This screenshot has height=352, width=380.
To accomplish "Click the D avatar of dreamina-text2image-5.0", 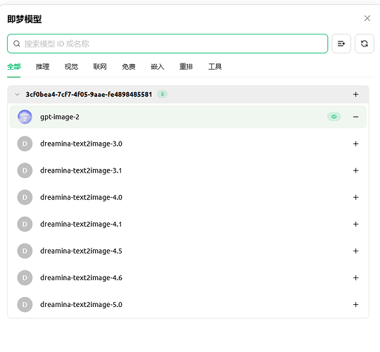I will 25,305.
